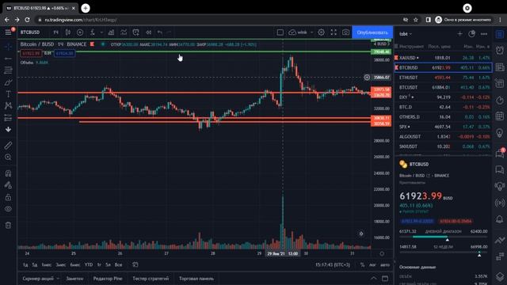
Task: Create an alert from the toolbar
Action: 135,32
